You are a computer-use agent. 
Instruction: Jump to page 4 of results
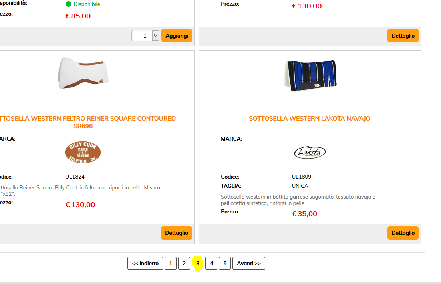click(211, 263)
